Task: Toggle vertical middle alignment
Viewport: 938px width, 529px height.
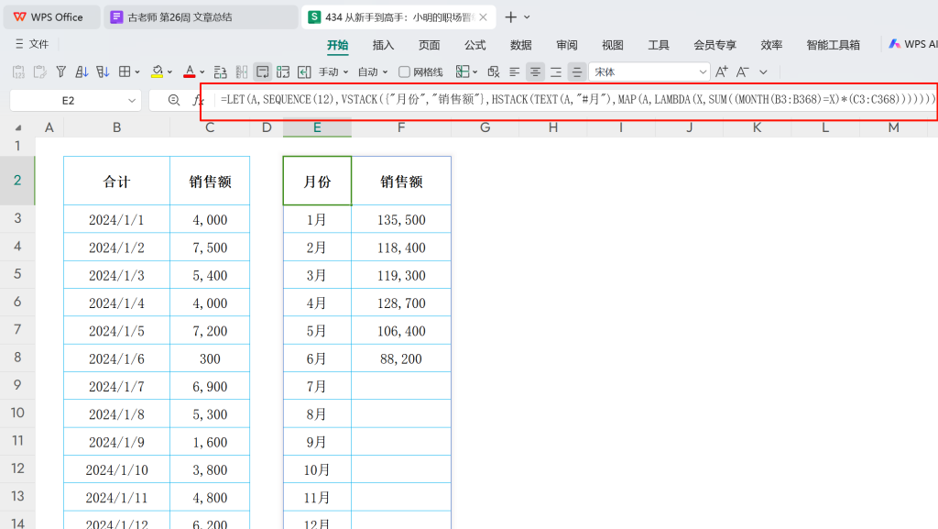Action: [x=577, y=72]
